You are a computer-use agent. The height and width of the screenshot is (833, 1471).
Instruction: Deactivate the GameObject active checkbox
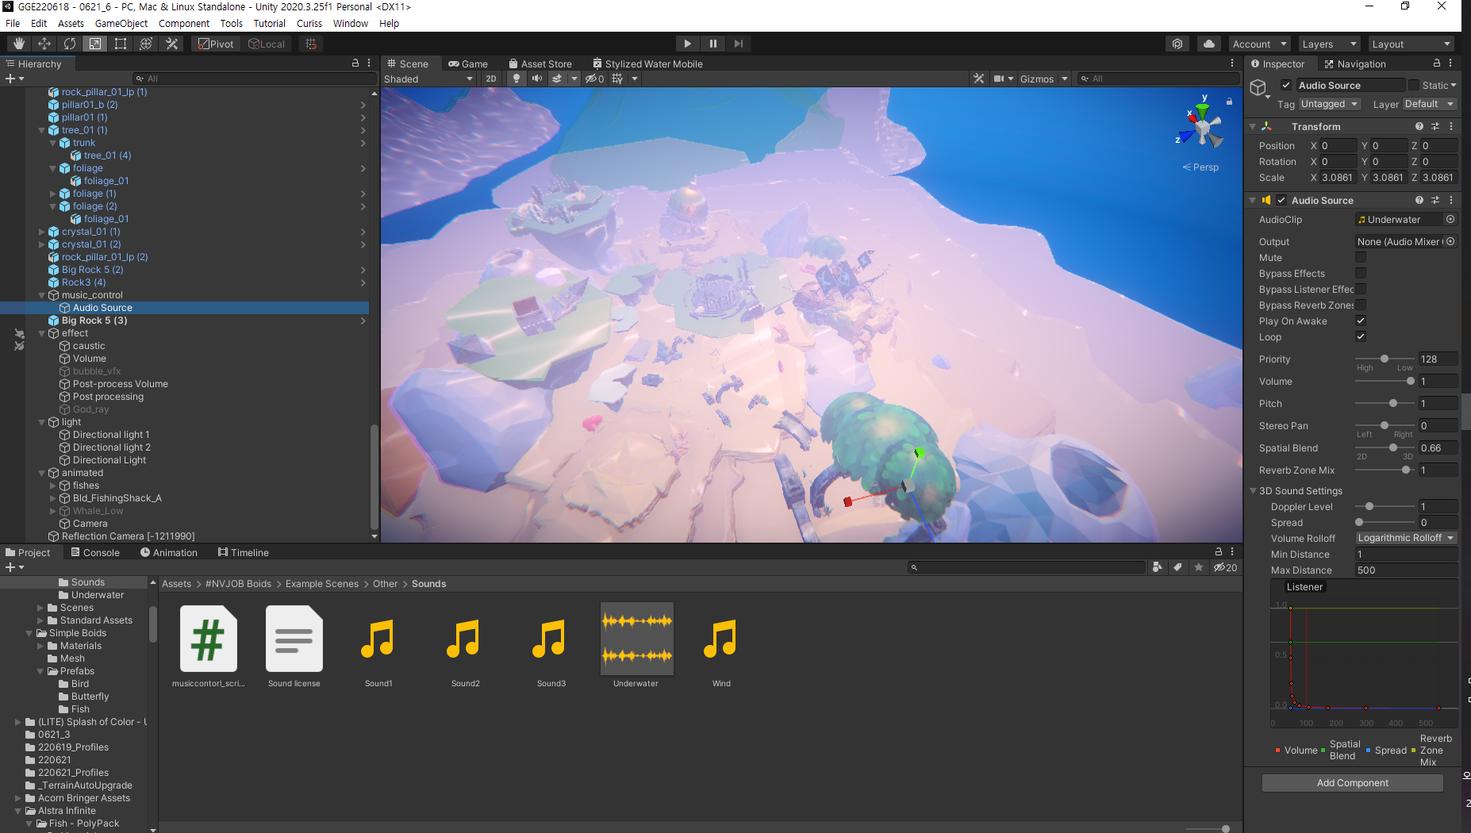coord(1286,85)
